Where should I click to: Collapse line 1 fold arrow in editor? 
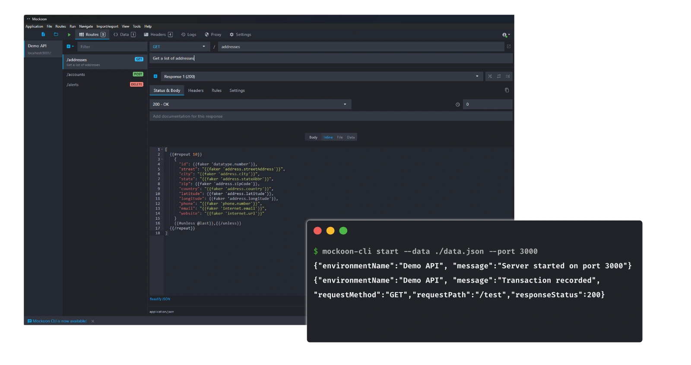pos(162,149)
